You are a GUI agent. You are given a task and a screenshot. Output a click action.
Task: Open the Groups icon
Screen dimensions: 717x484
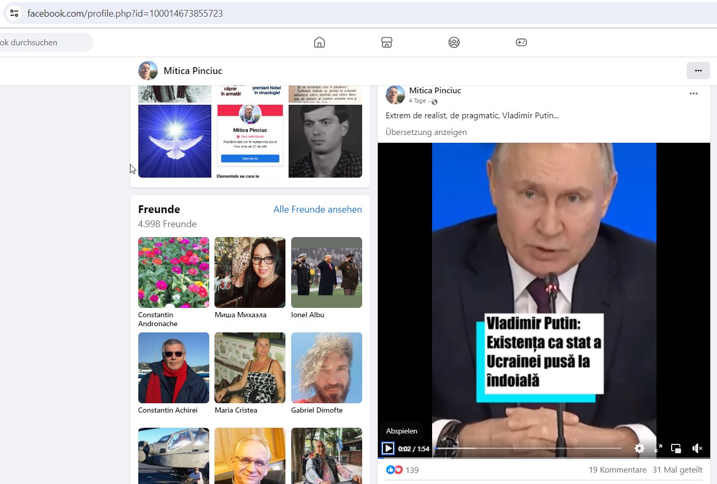coord(454,42)
